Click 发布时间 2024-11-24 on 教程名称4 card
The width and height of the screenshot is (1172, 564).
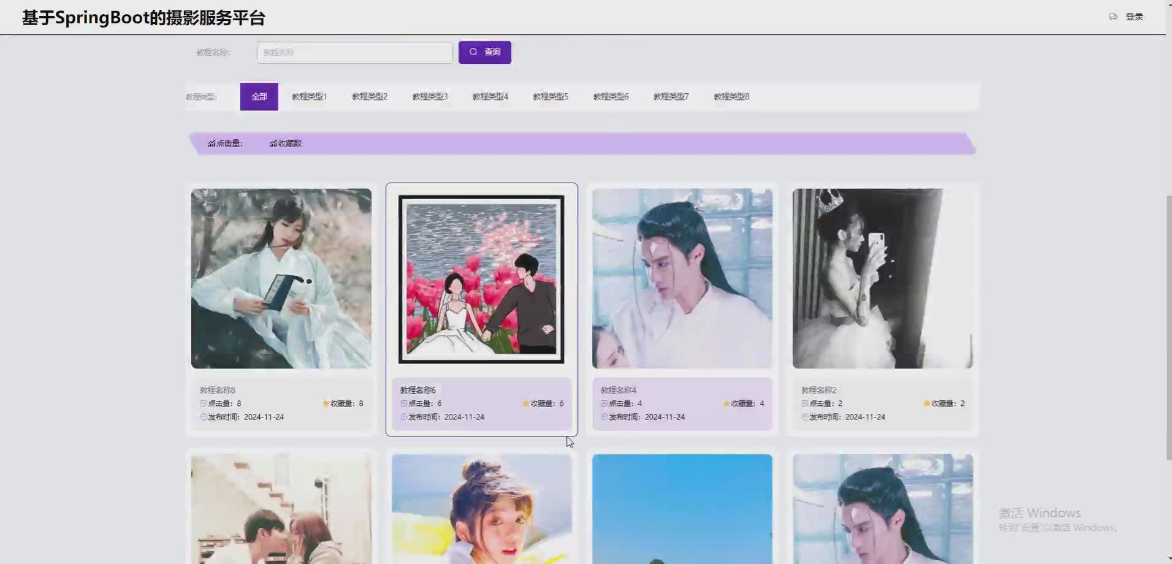[647, 417]
